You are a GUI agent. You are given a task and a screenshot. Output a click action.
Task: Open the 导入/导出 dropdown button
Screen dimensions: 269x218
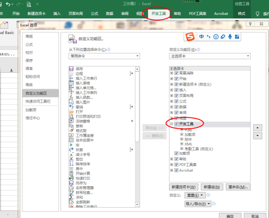point(198,204)
